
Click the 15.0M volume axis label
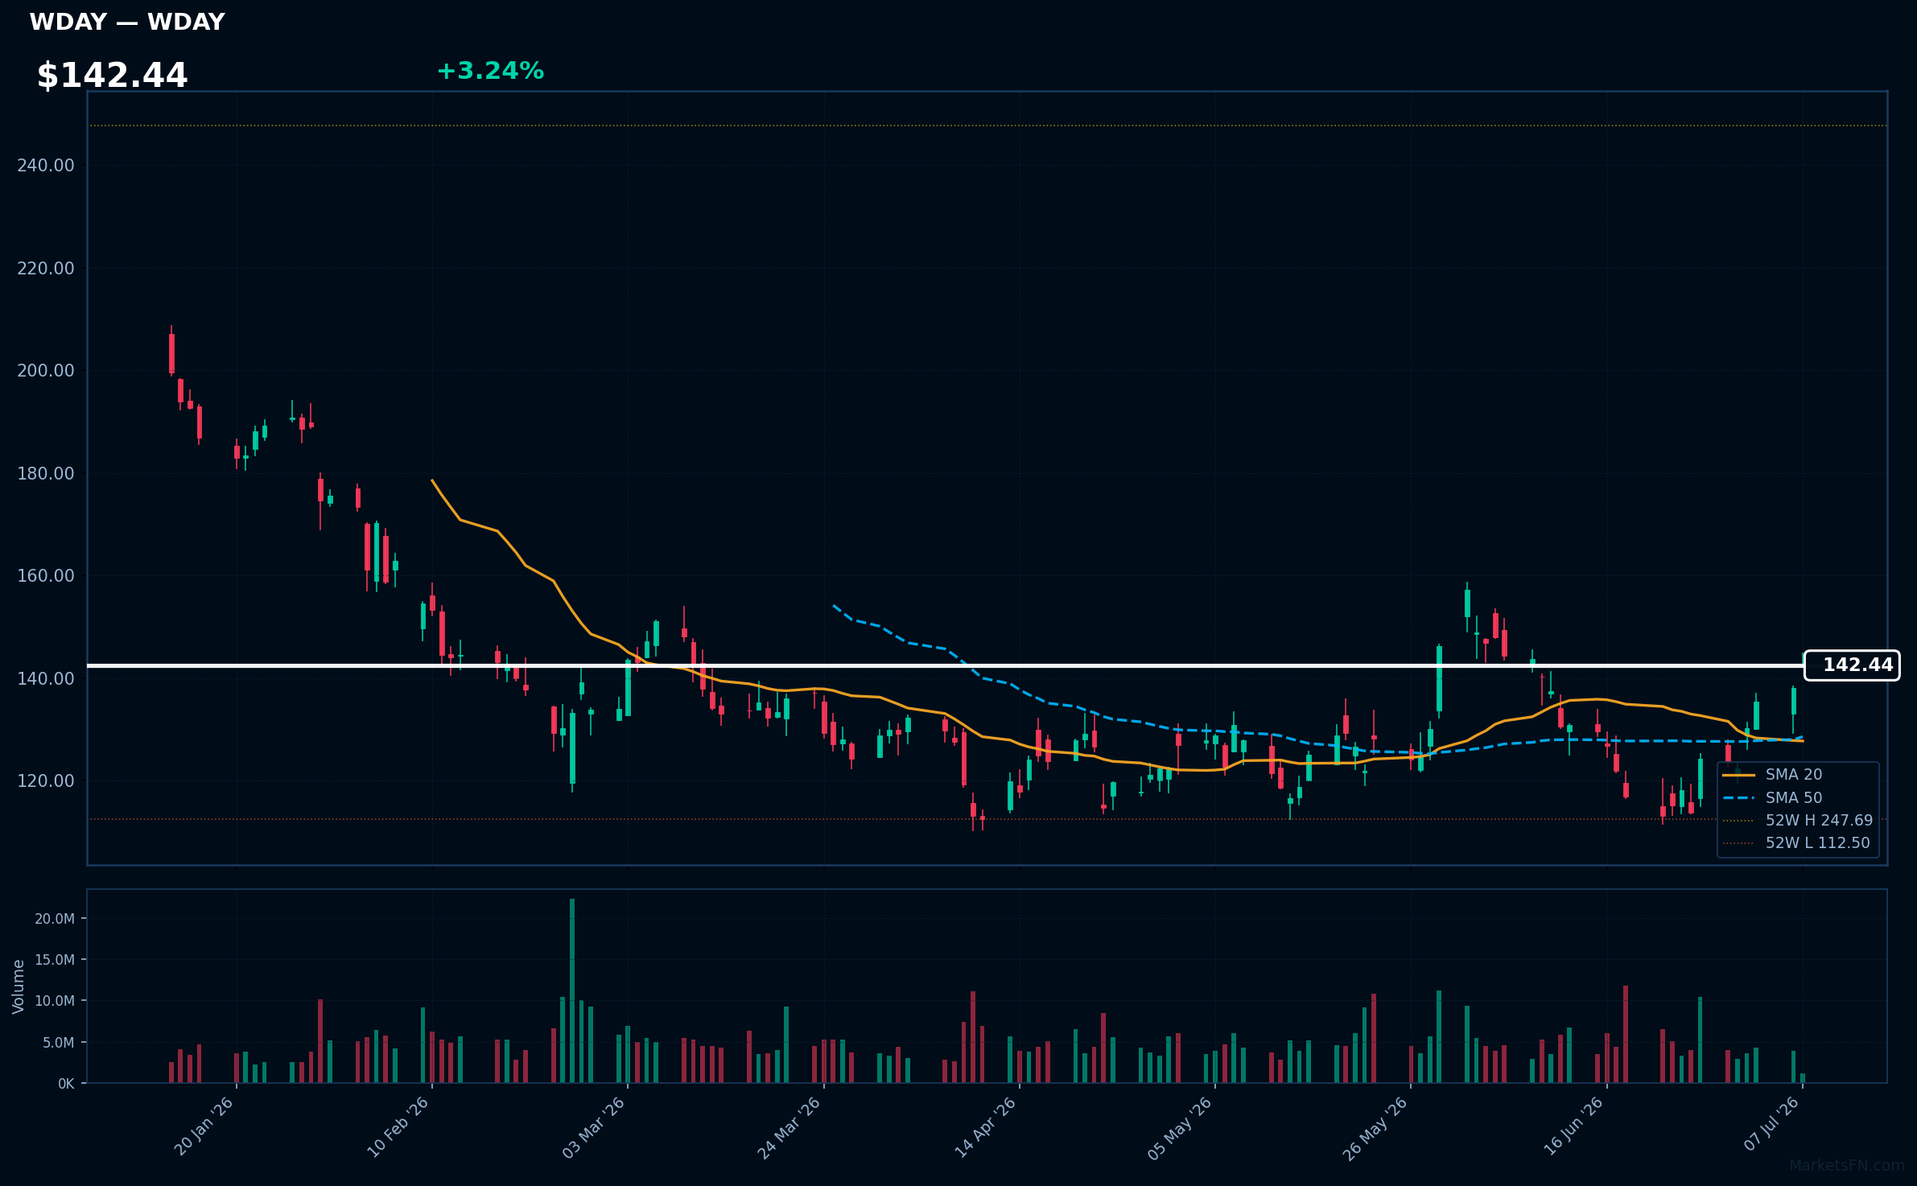(55, 960)
